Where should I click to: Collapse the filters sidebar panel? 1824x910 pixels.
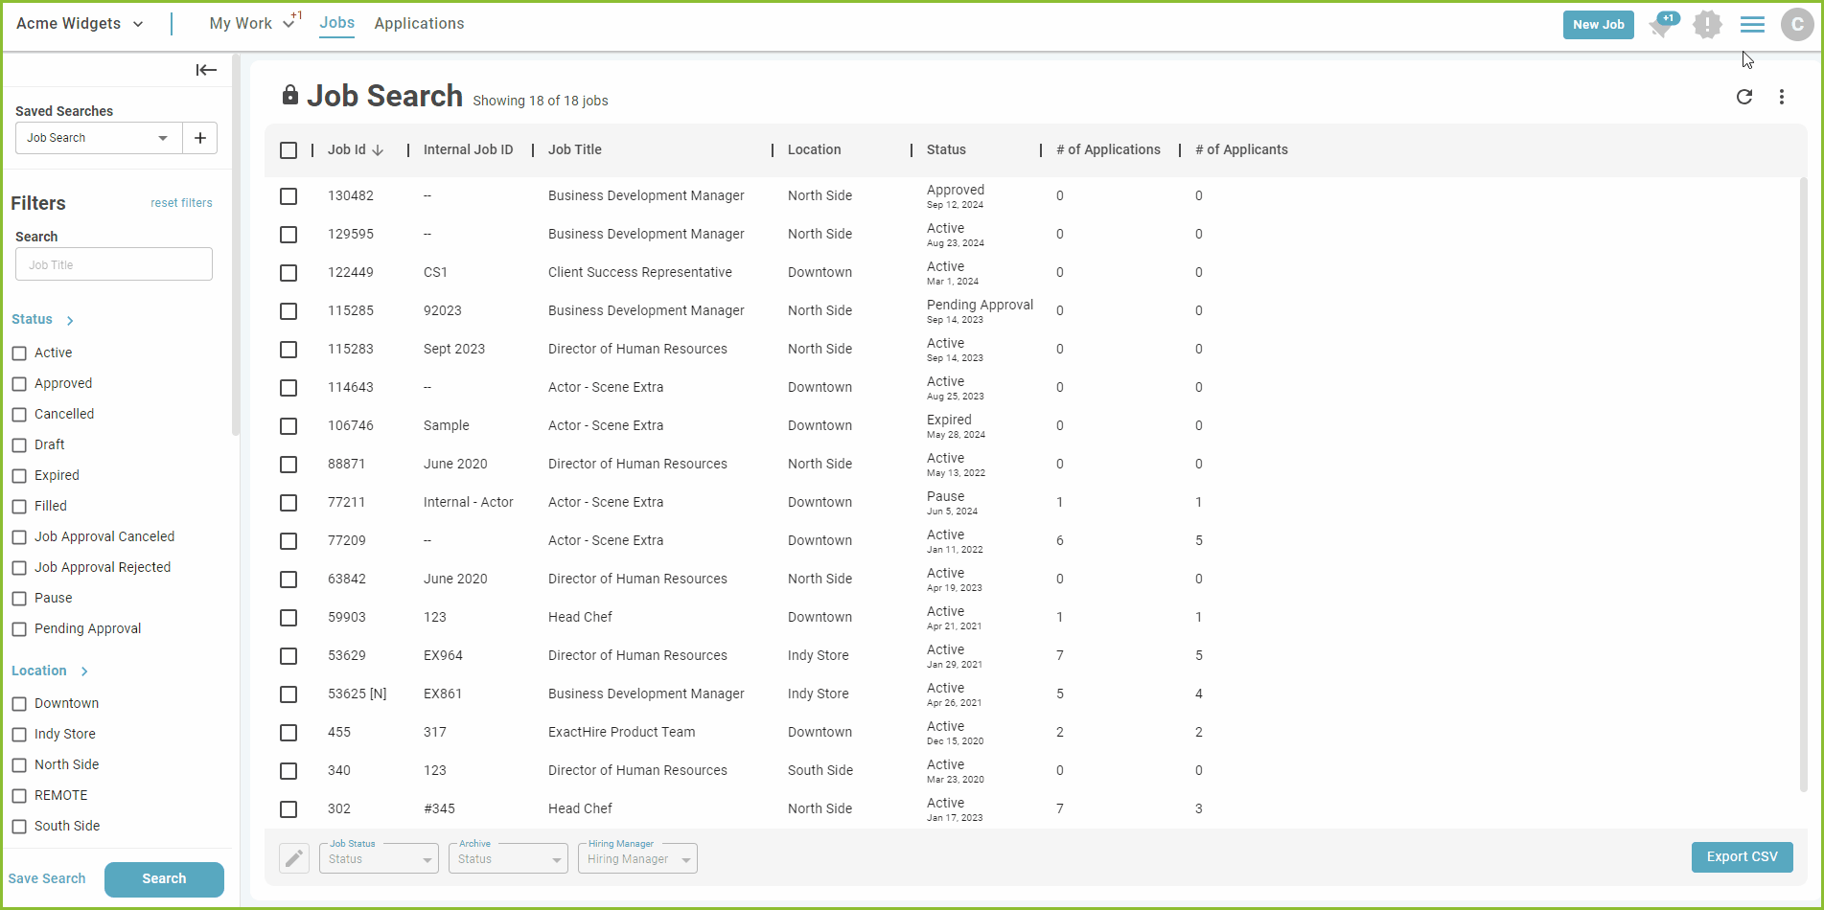click(206, 70)
